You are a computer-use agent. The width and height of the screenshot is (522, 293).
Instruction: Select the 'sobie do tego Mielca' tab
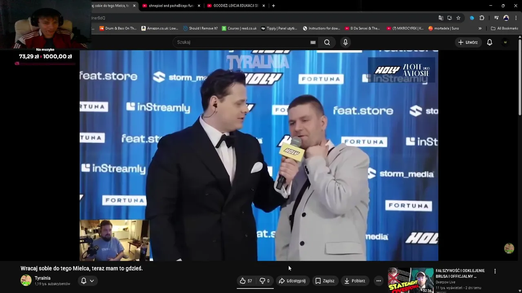click(111, 6)
